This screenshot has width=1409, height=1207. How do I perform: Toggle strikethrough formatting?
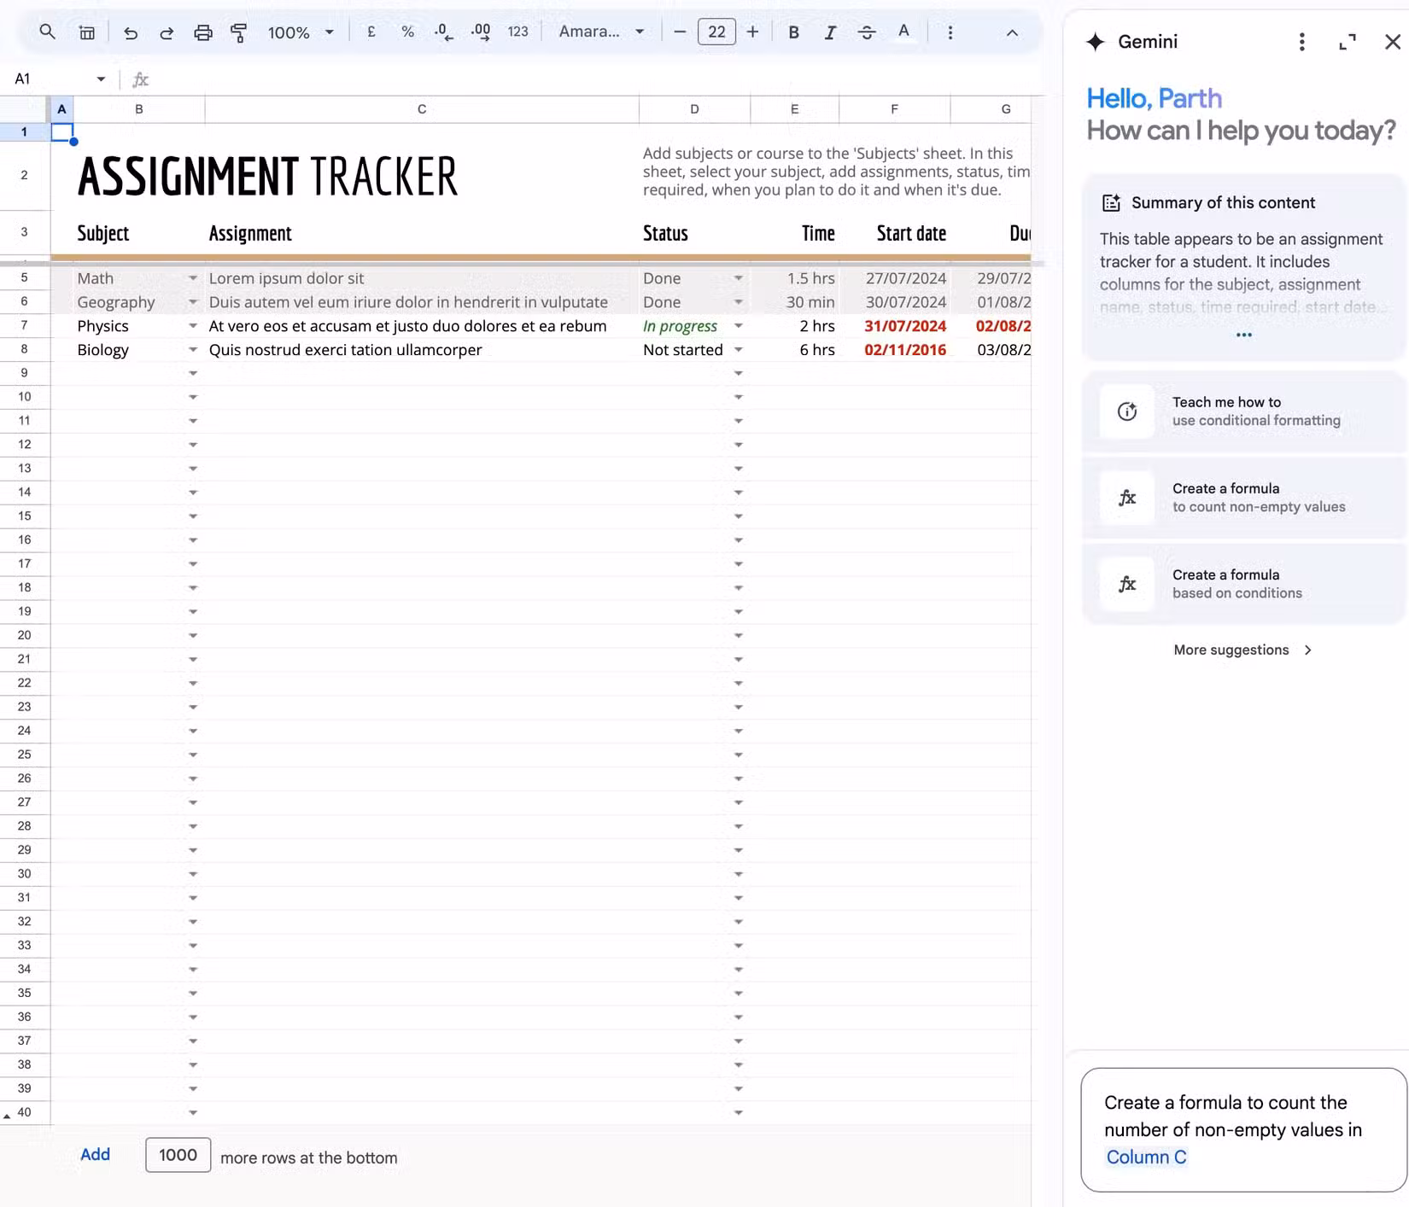(x=867, y=32)
